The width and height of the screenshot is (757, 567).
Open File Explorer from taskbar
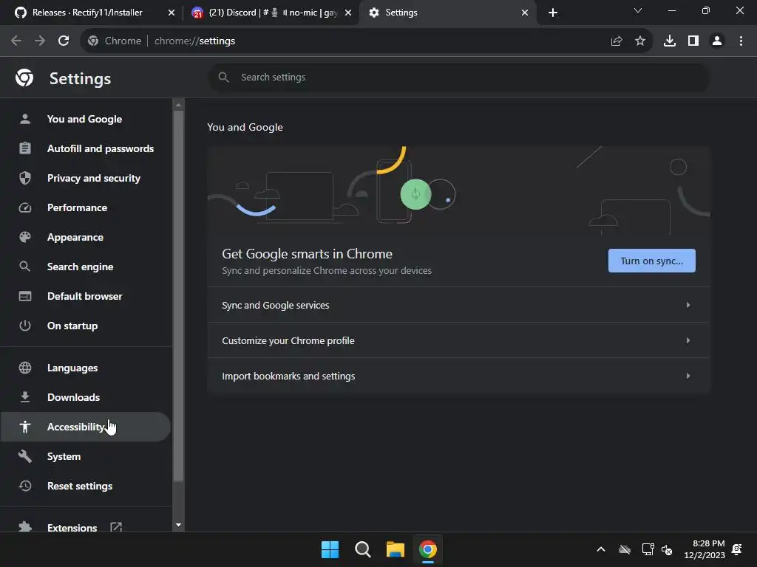[x=396, y=549]
